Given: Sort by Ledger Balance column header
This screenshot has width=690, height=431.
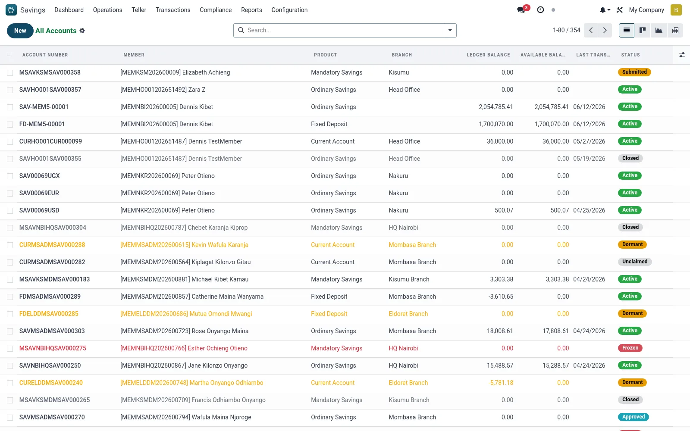Looking at the screenshot, I should click(488, 55).
